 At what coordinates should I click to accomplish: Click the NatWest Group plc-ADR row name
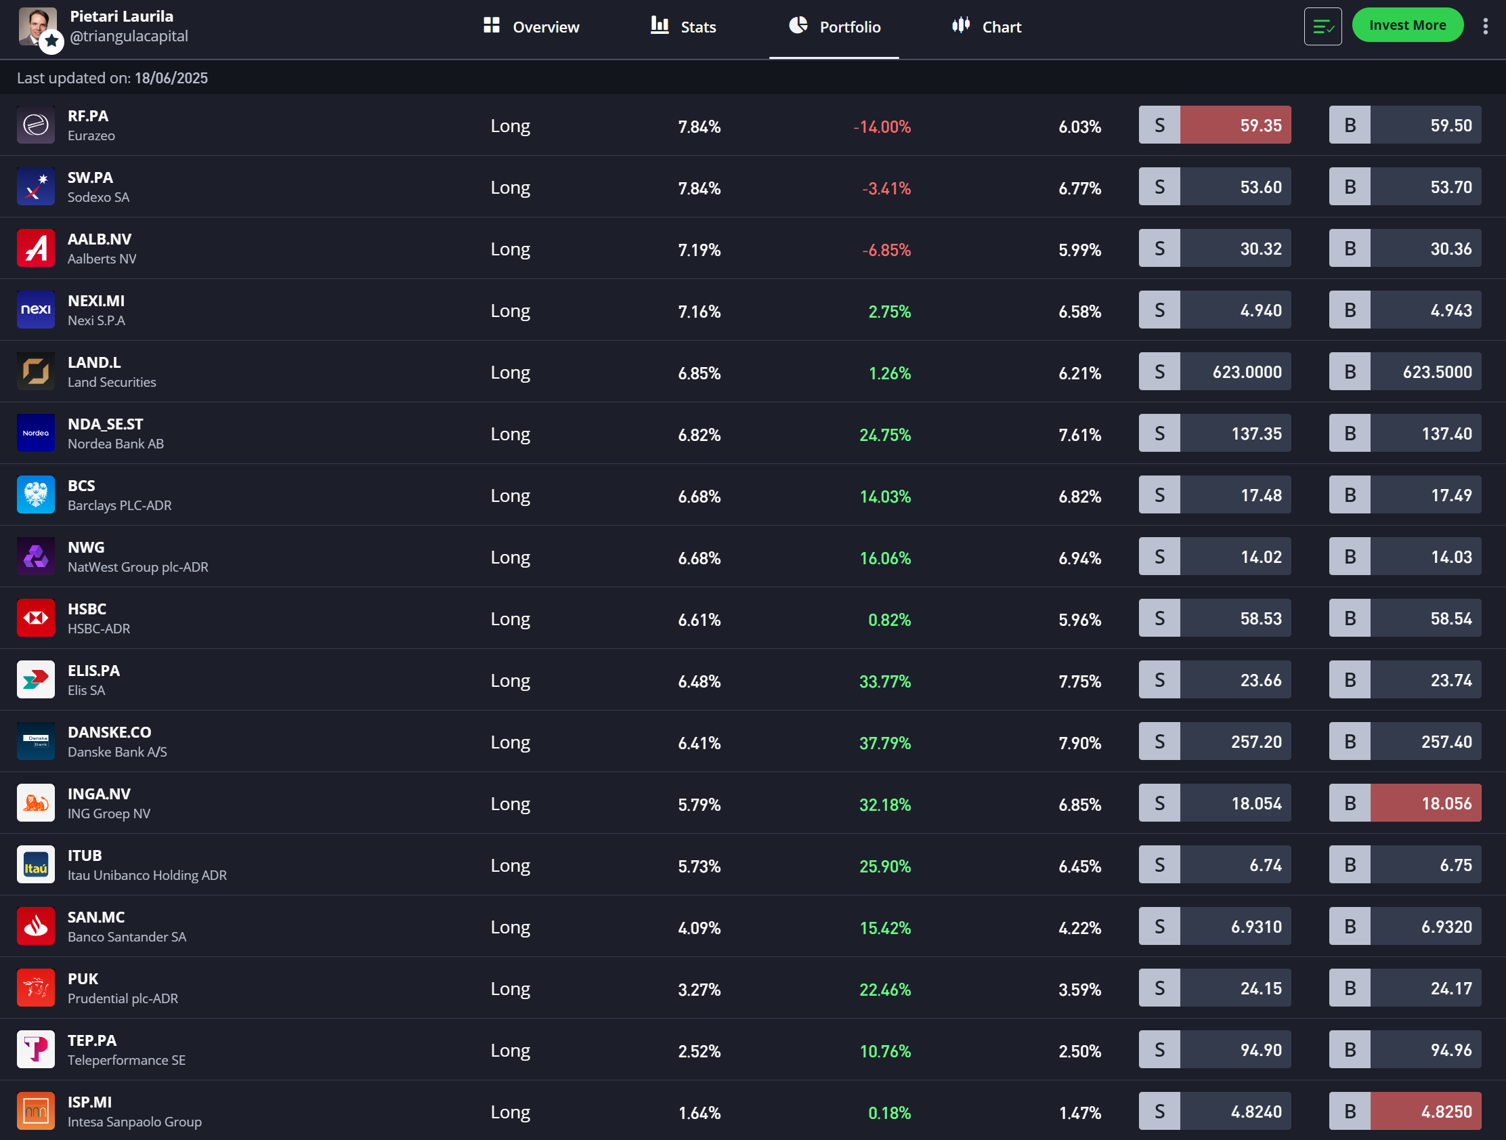(x=137, y=566)
